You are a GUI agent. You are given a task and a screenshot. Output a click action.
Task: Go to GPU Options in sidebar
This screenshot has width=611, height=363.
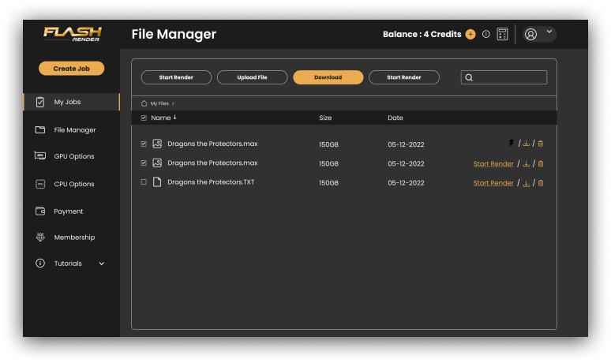[73, 156]
